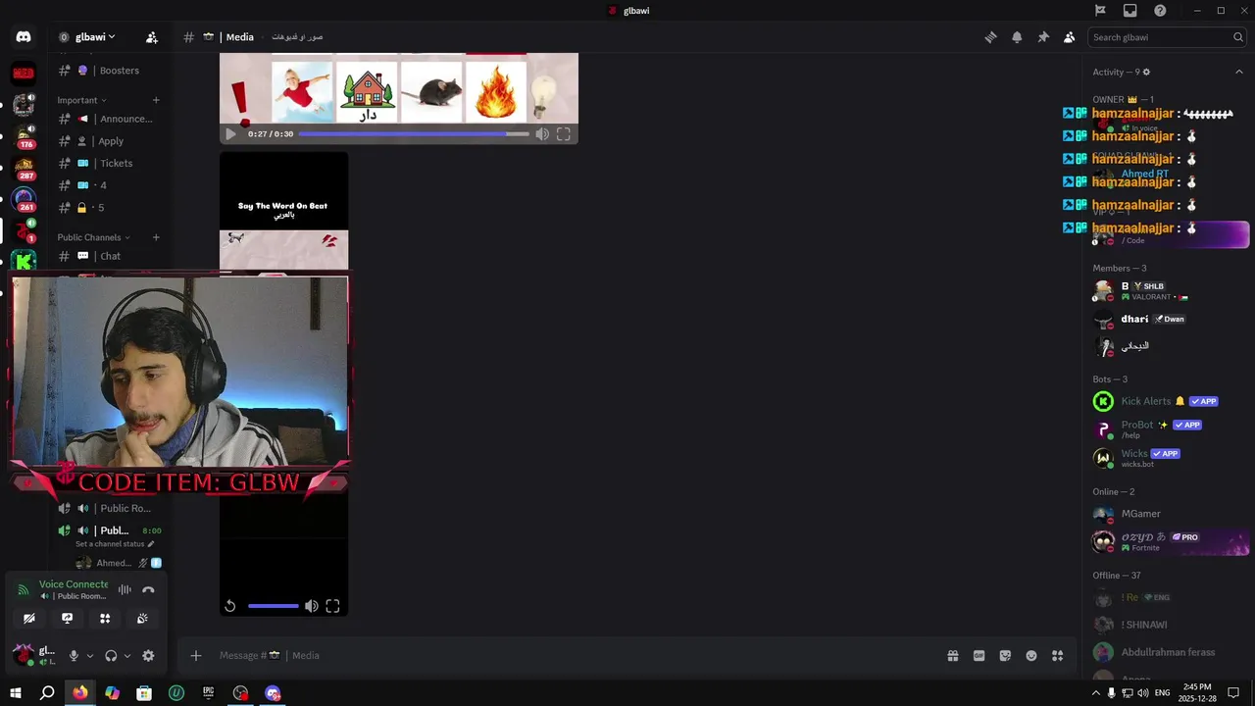Seek on the second video's progress bar

click(x=274, y=606)
